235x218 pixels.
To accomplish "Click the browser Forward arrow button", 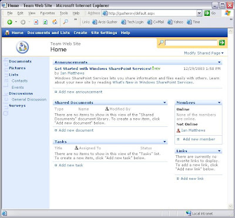I will 23,22.
